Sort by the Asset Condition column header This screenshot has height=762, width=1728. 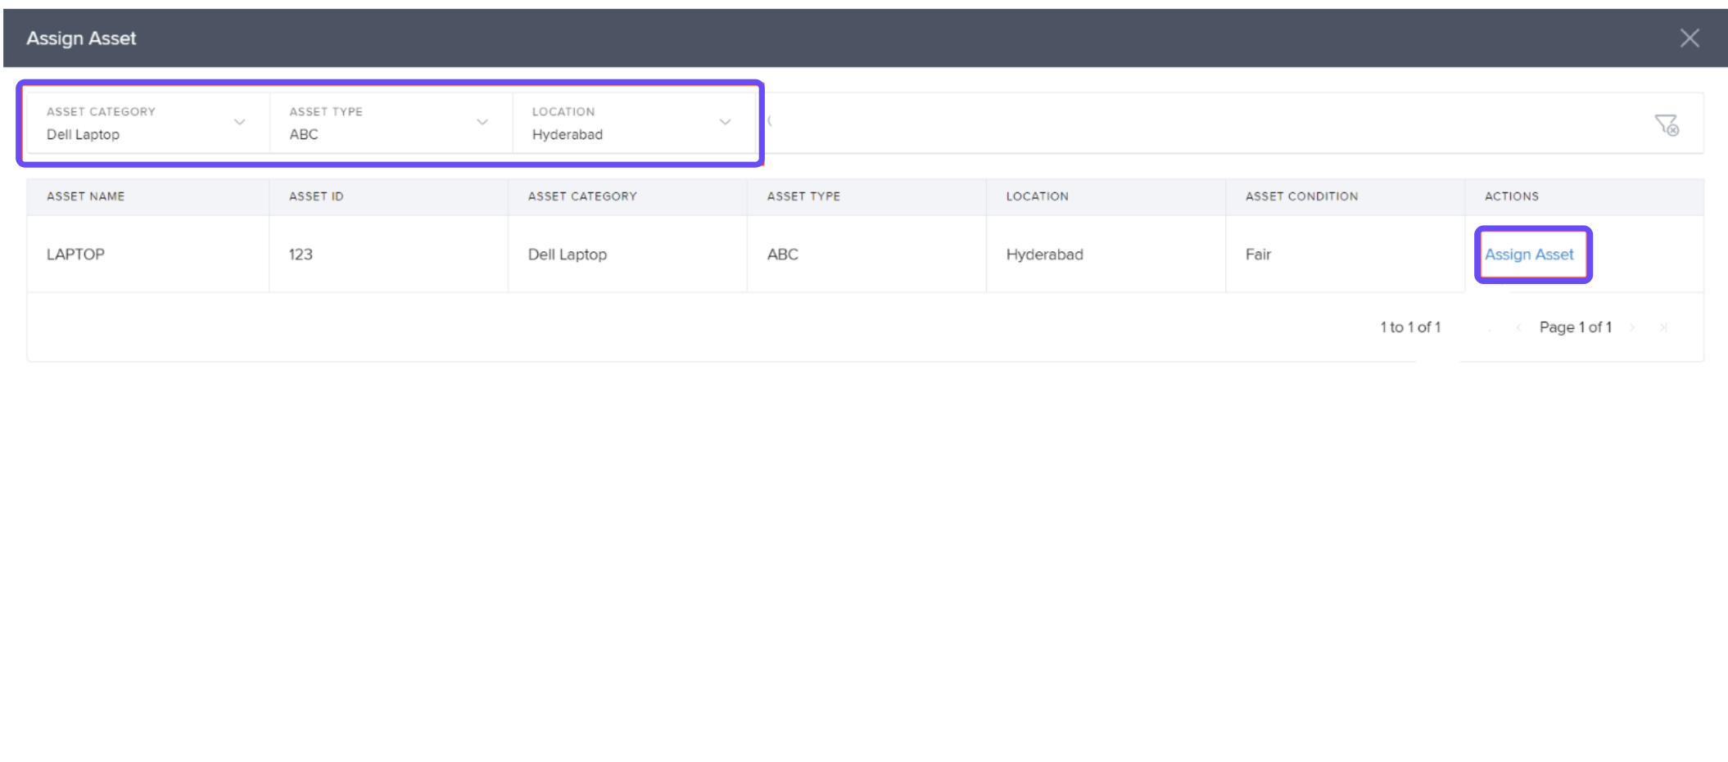[x=1301, y=196]
